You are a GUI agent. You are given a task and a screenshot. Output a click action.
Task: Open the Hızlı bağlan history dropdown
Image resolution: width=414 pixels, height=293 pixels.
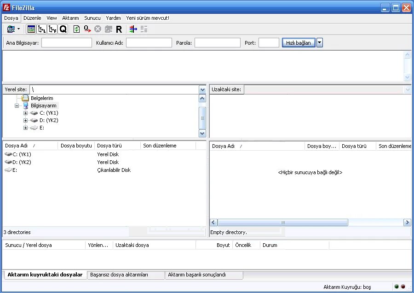click(x=320, y=43)
